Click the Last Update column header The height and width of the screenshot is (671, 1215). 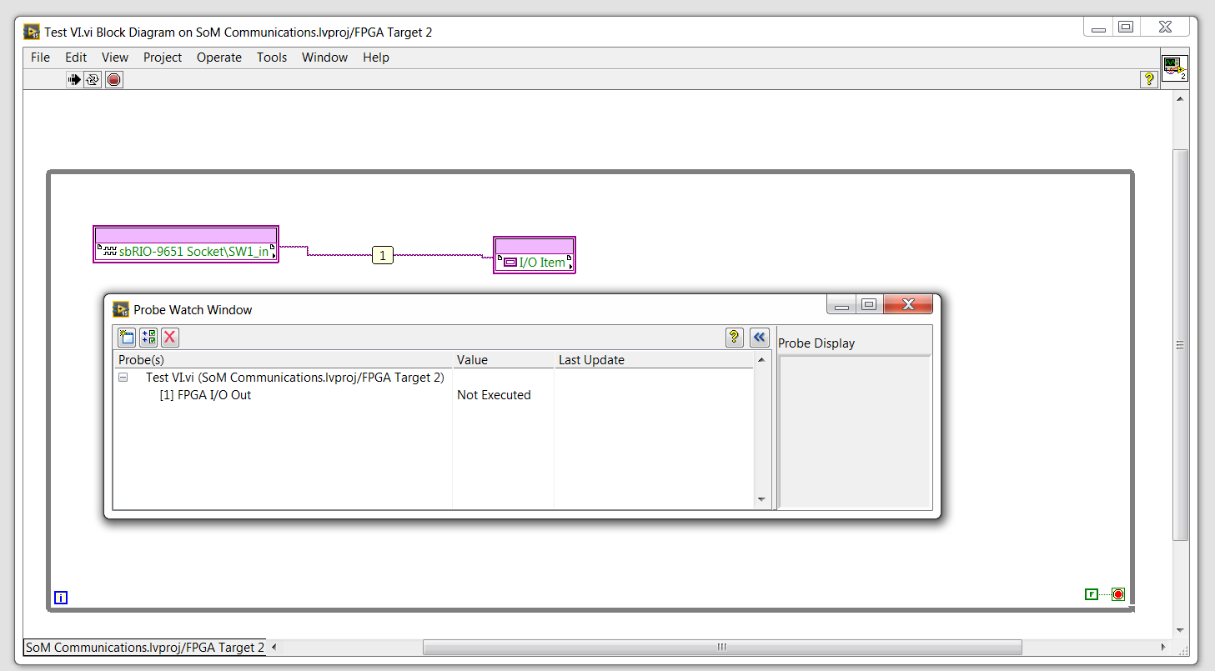pyautogui.click(x=654, y=360)
